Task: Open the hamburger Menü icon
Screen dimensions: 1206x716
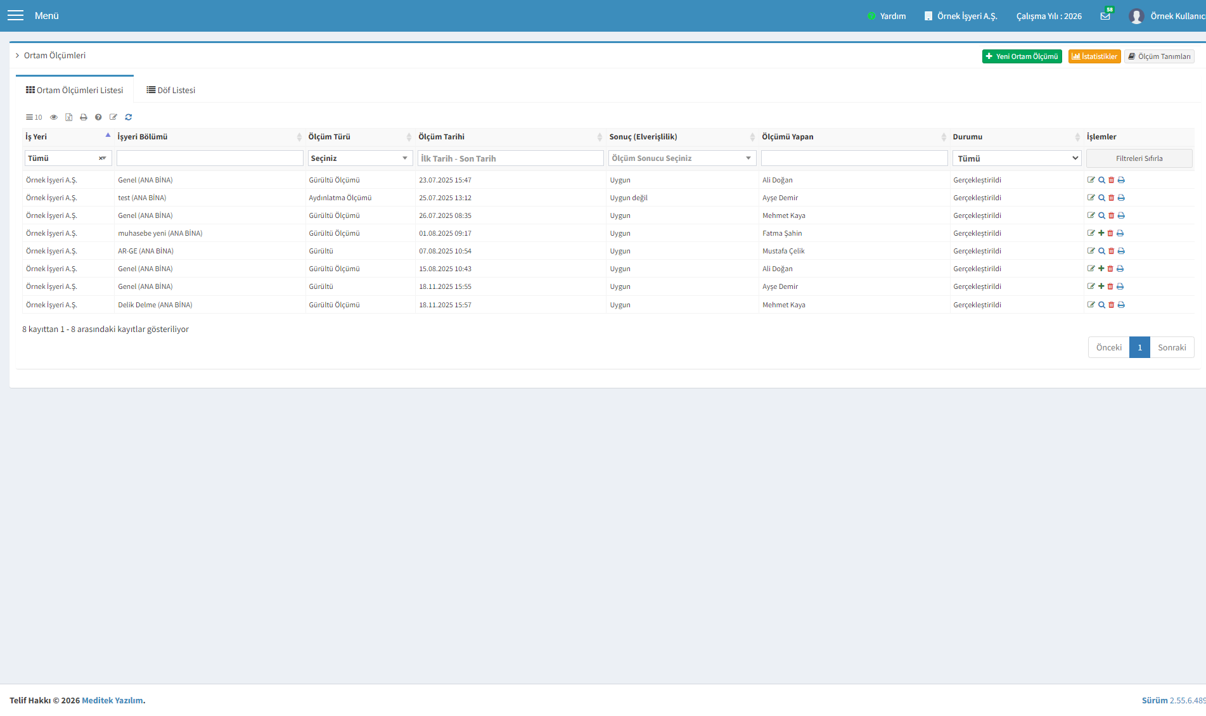Action: (15, 15)
